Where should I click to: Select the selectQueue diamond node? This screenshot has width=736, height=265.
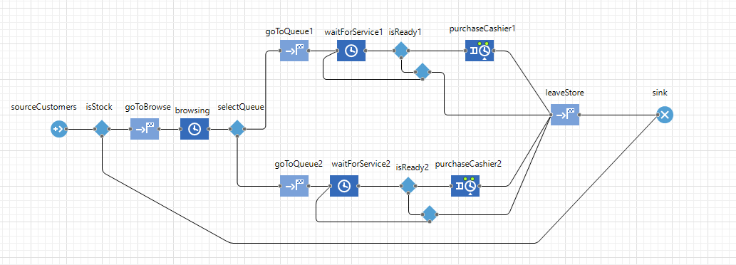(237, 128)
